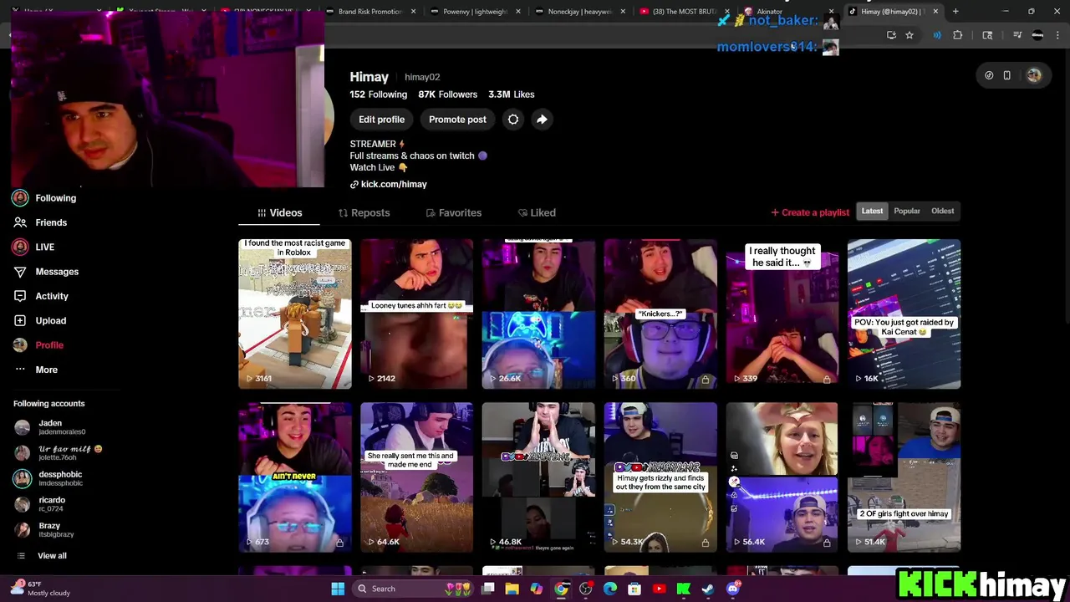1070x602 pixels.
Task: Open the 'She really sent me this' video
Action: [x=416, y=477]
